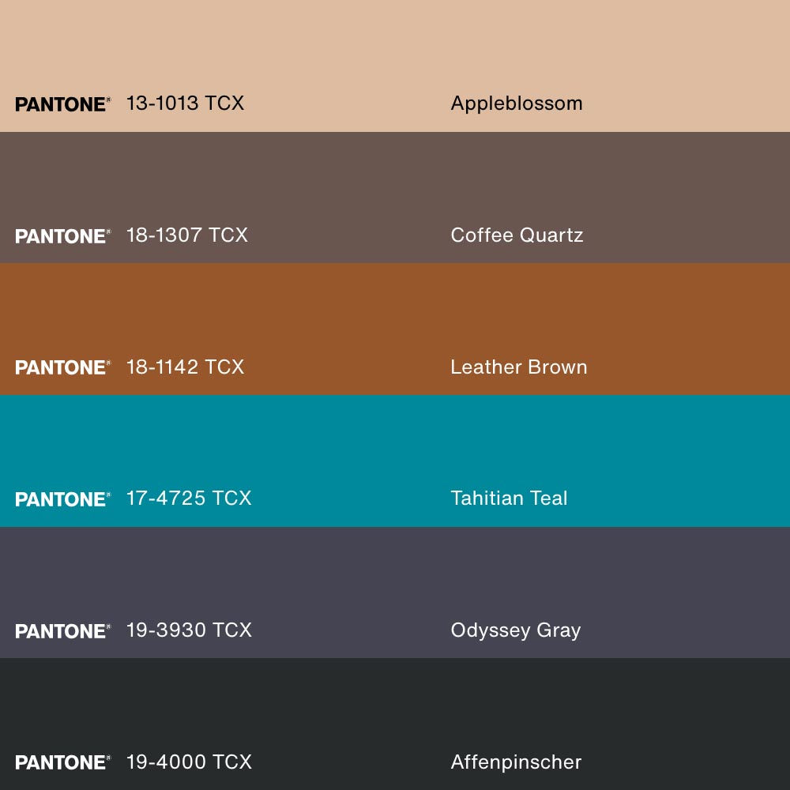Select the Coffee Quartz color name text
Viewport: 790px width, 790px height.
coord(517,235)
